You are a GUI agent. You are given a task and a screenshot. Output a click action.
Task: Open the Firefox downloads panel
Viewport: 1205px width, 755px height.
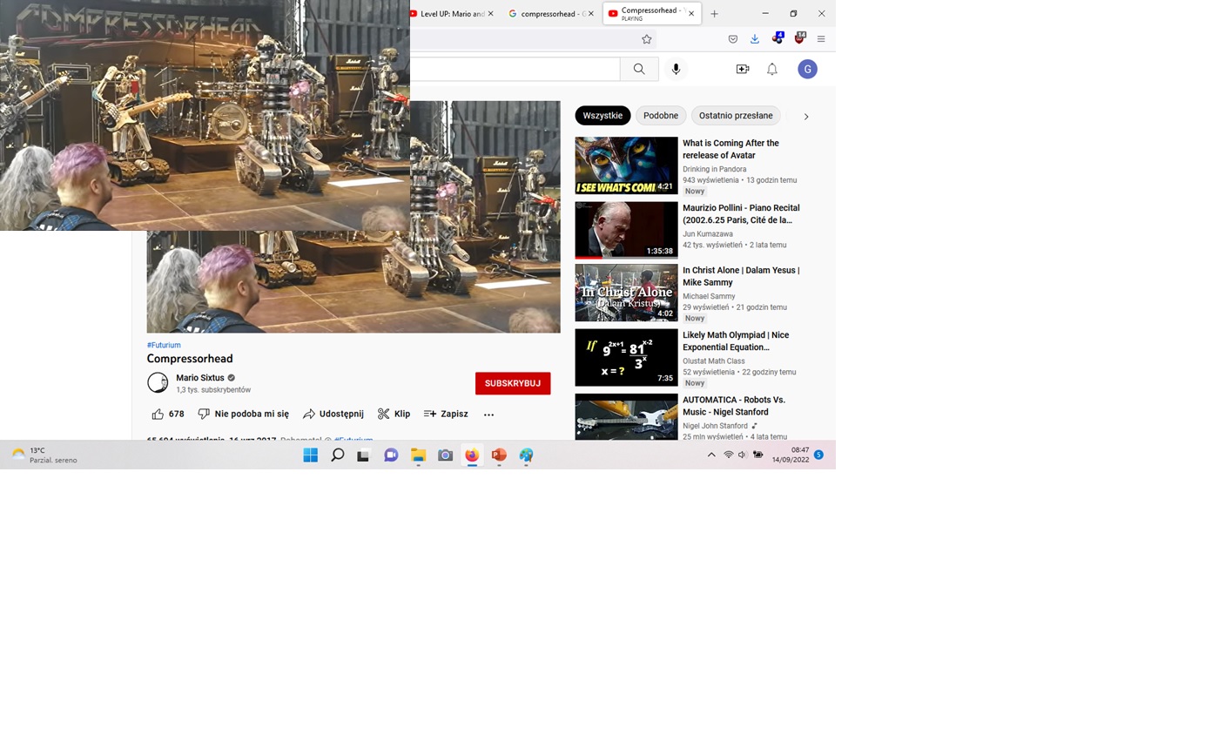pyautogui.click(x=754, y=39)
